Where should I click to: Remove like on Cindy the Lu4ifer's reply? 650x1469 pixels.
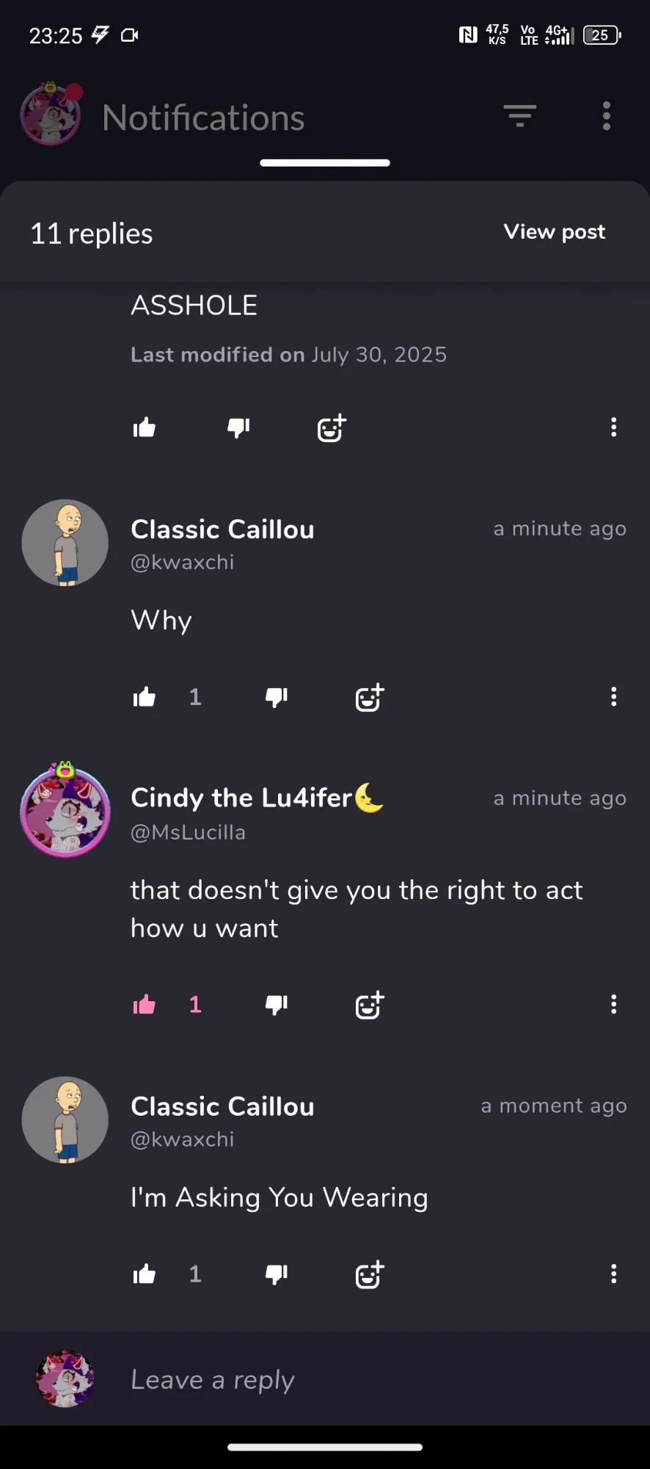pyautogui.click(x=145, y=1004)
